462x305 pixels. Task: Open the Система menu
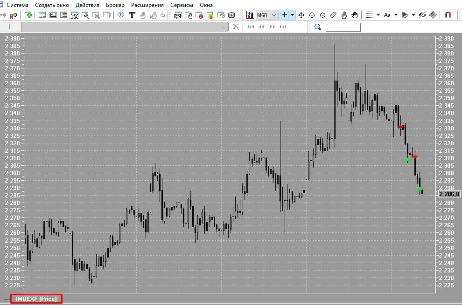click(17, 5)
